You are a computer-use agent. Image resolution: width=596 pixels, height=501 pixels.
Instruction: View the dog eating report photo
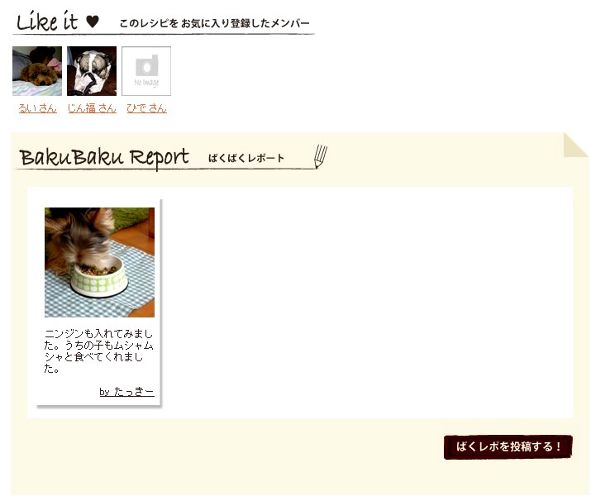tap(99, 262)
